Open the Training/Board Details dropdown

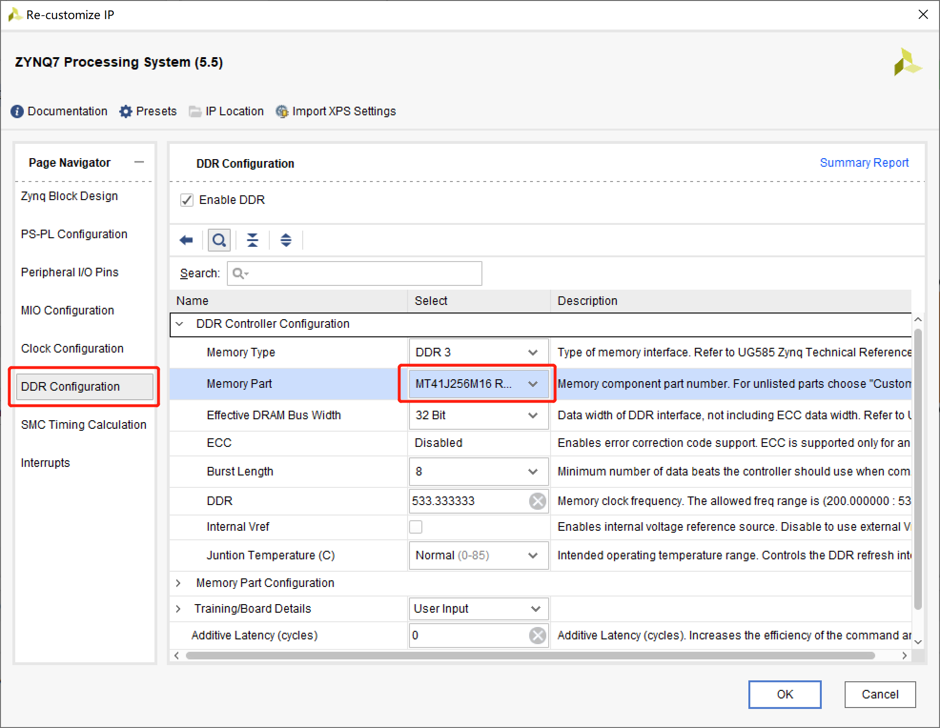(479, 609)
